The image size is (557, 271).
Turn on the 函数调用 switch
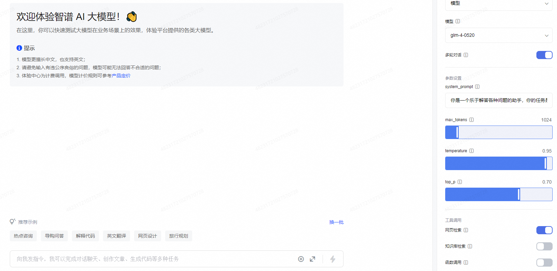click(544, 263)
